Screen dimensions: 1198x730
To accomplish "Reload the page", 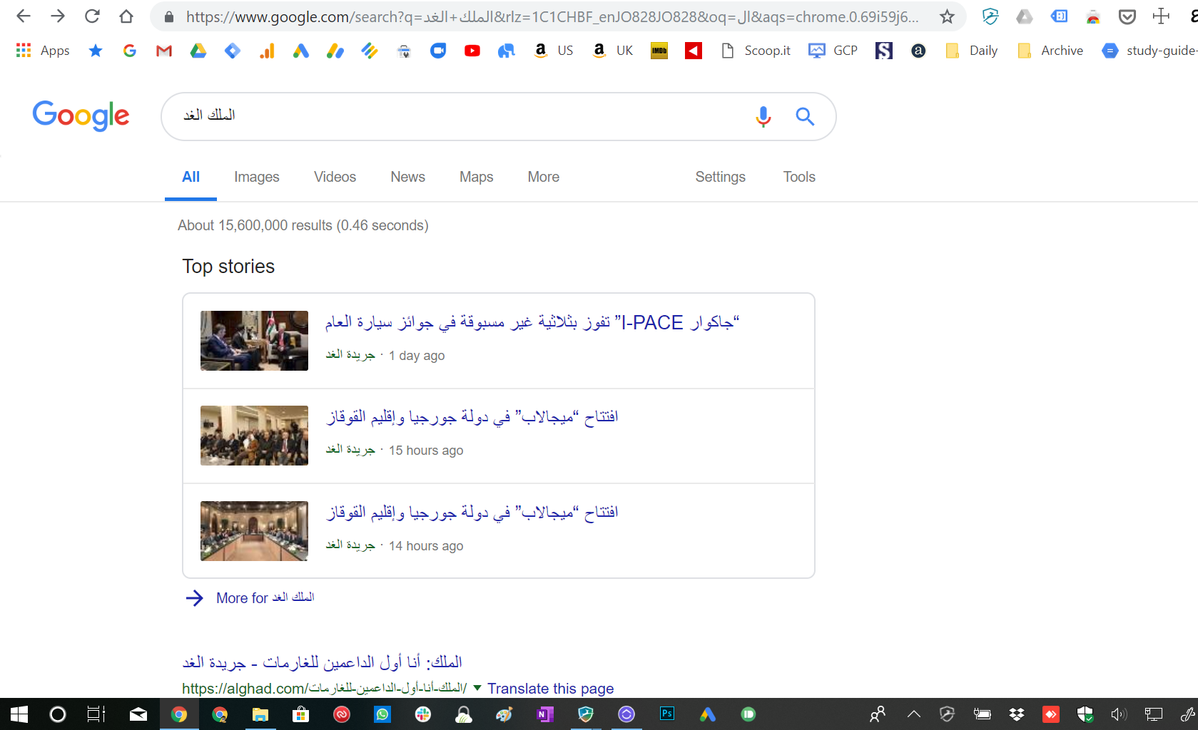I will [92, 16].
